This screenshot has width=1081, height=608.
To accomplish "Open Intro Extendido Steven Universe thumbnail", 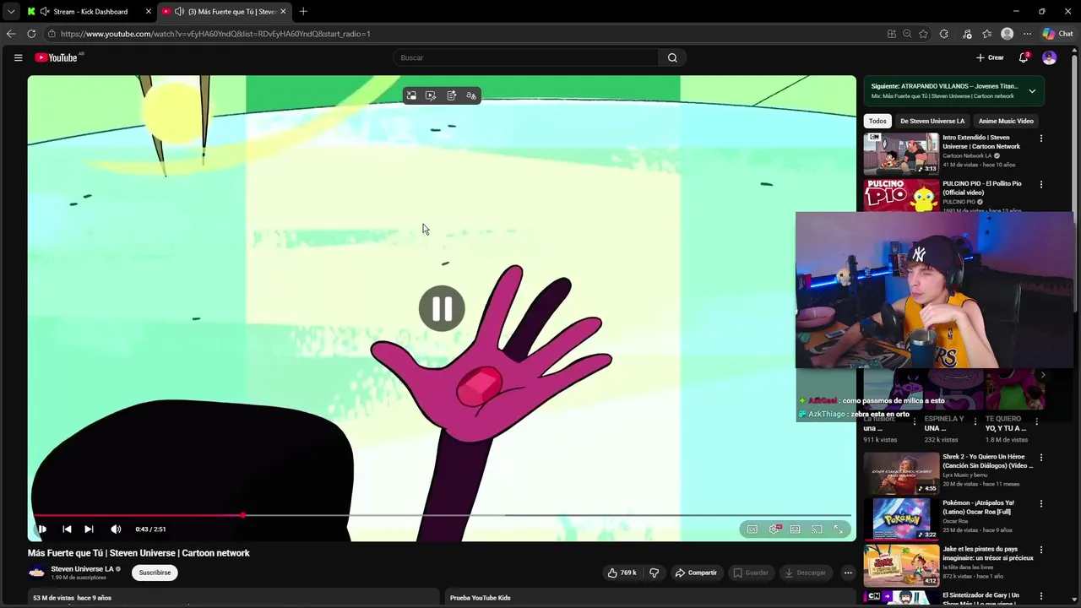I will [900, 153].
